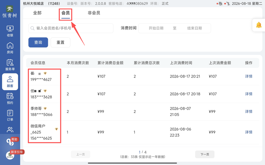
Task: Open the 收银 cashier icon in sidebar
Action: point(10,31)
